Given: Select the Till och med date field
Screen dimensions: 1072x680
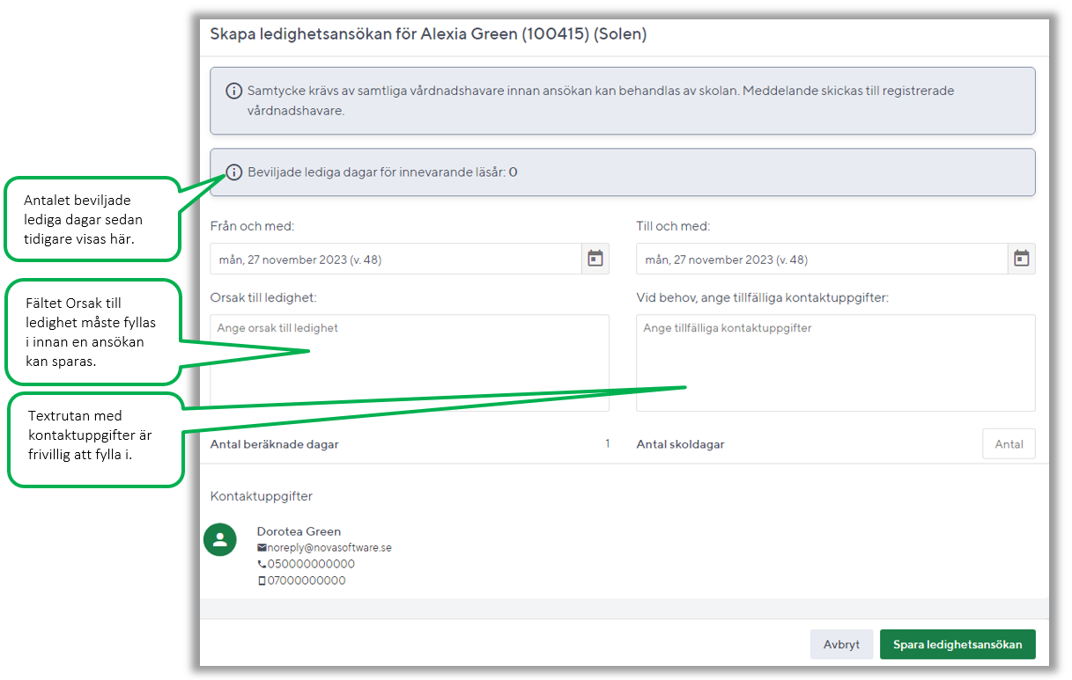Looking at the screenshot, I should (x=821, y=260).
